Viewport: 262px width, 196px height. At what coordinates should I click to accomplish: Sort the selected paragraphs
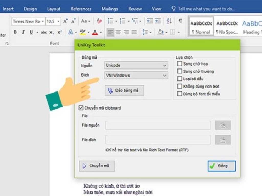coord(169,21)
